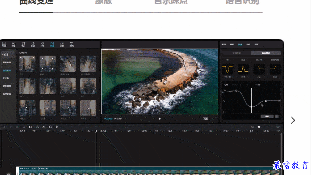This screenshot has height=175, width=311.
Task: Choose the second thumbnail in second row
Action: coord(48,86)
